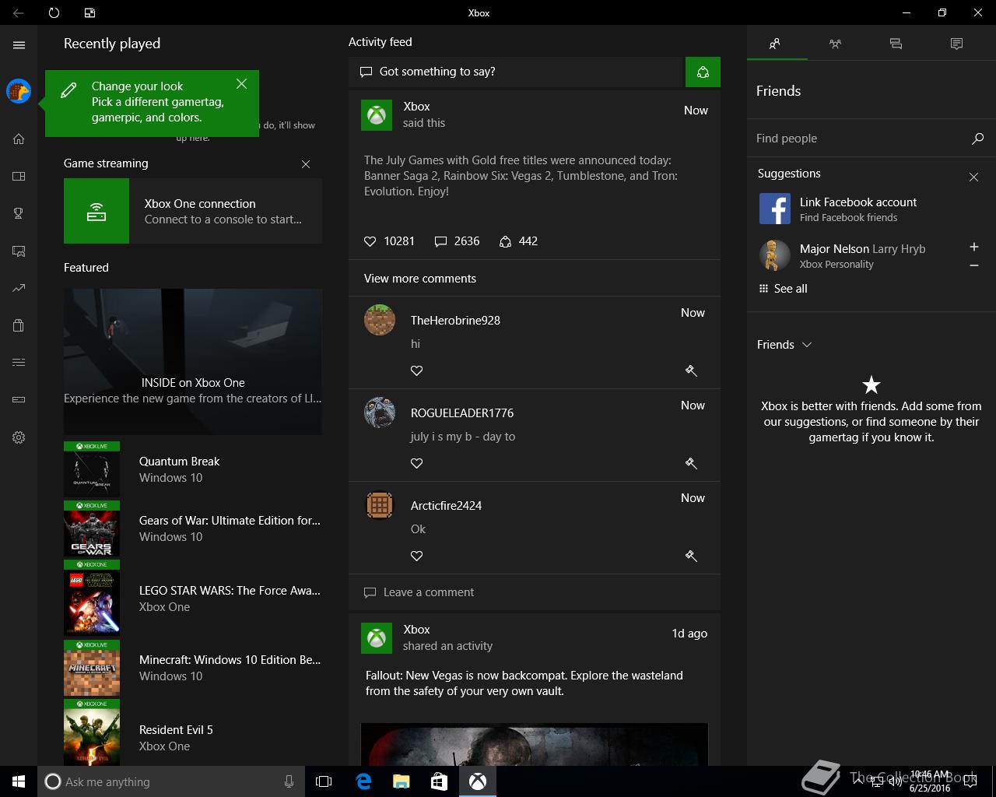The height and width of the screenshot is (797, 996).
Task: Close the Suggestions section
Action: (x=973, y=177)
